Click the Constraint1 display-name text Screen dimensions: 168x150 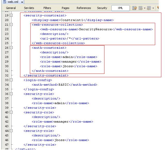pos(72,20)
